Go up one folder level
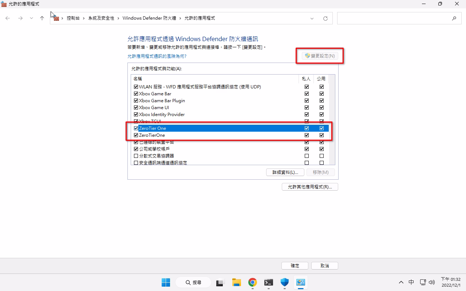This screenshot has width=466, height=291. pyautogui.click(x=42, y=18)
